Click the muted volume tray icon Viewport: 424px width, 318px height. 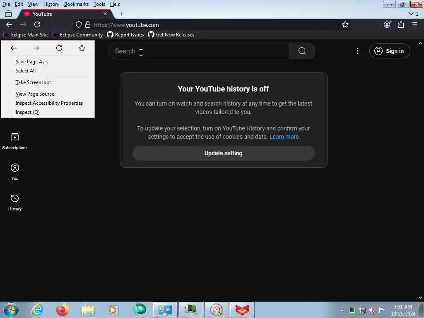pyautogui.click(x=372, y=310)
